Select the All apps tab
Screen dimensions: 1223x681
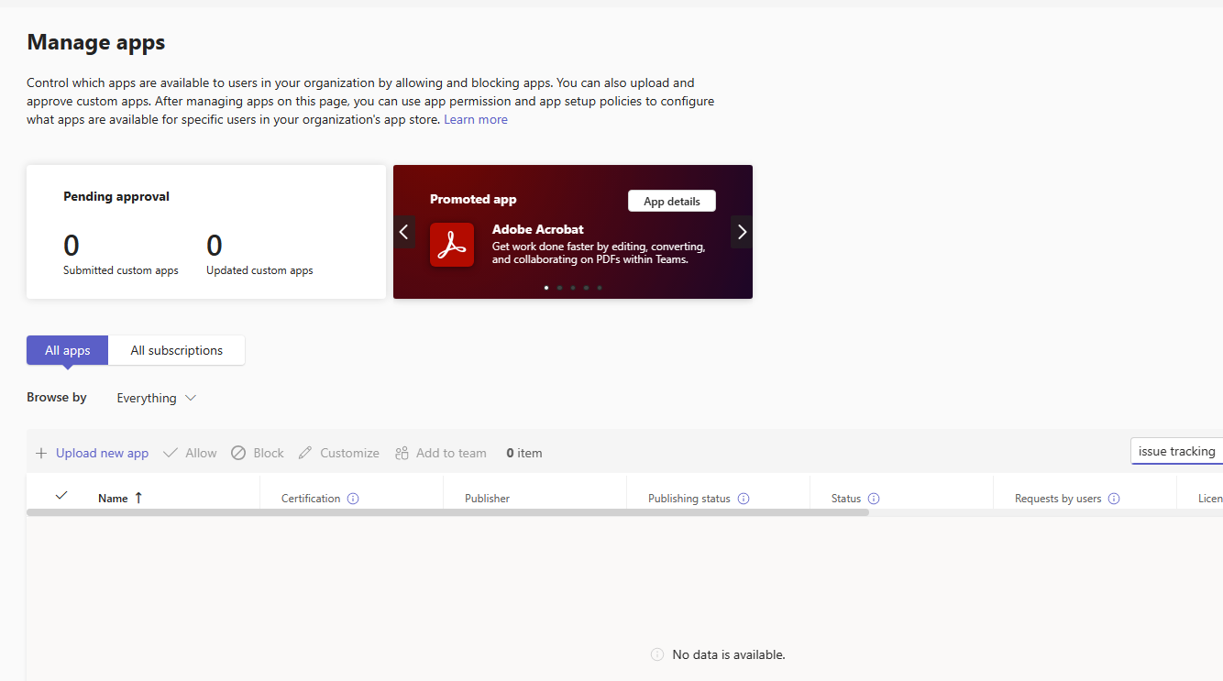tap(67, 350)
